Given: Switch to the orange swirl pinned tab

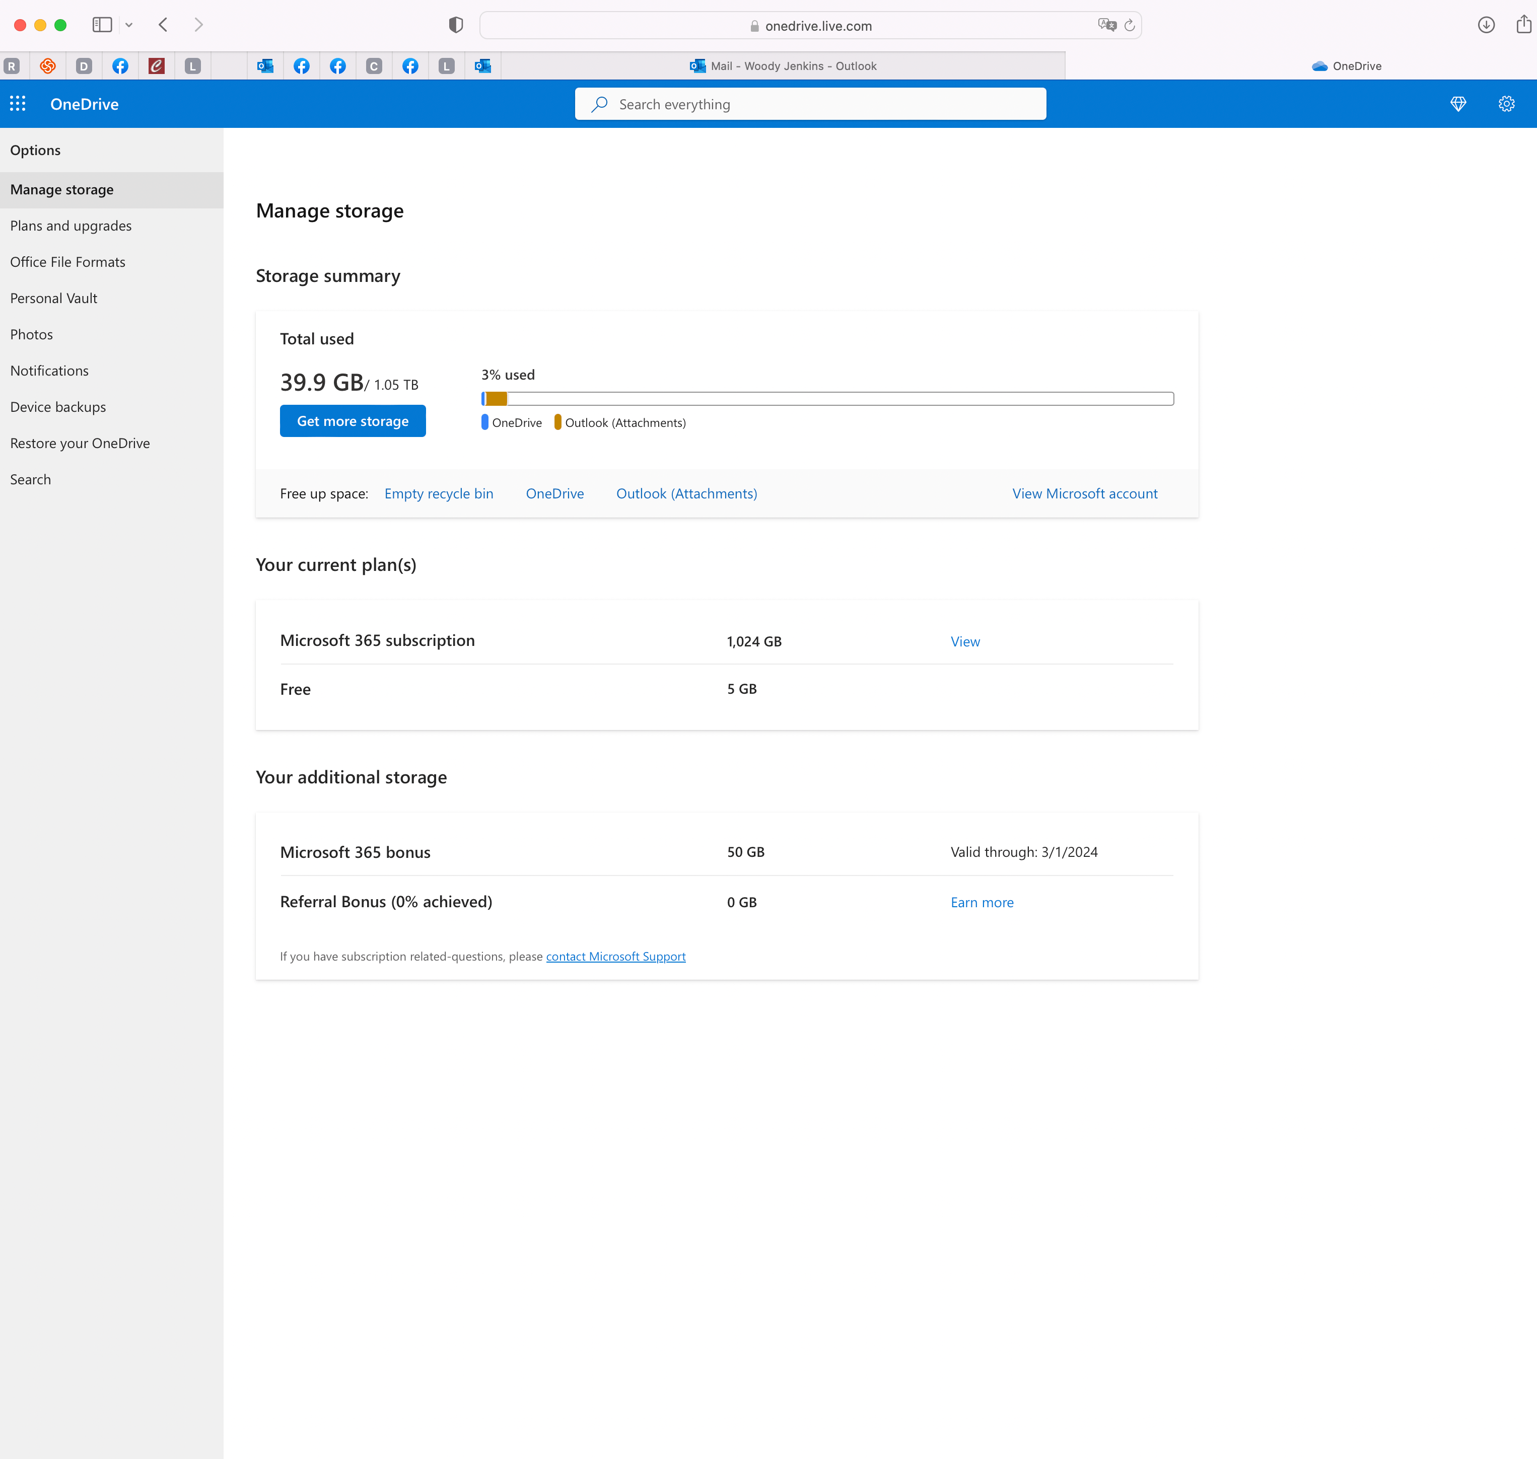Looking at the screenshot, I should [x=47, y=66].
